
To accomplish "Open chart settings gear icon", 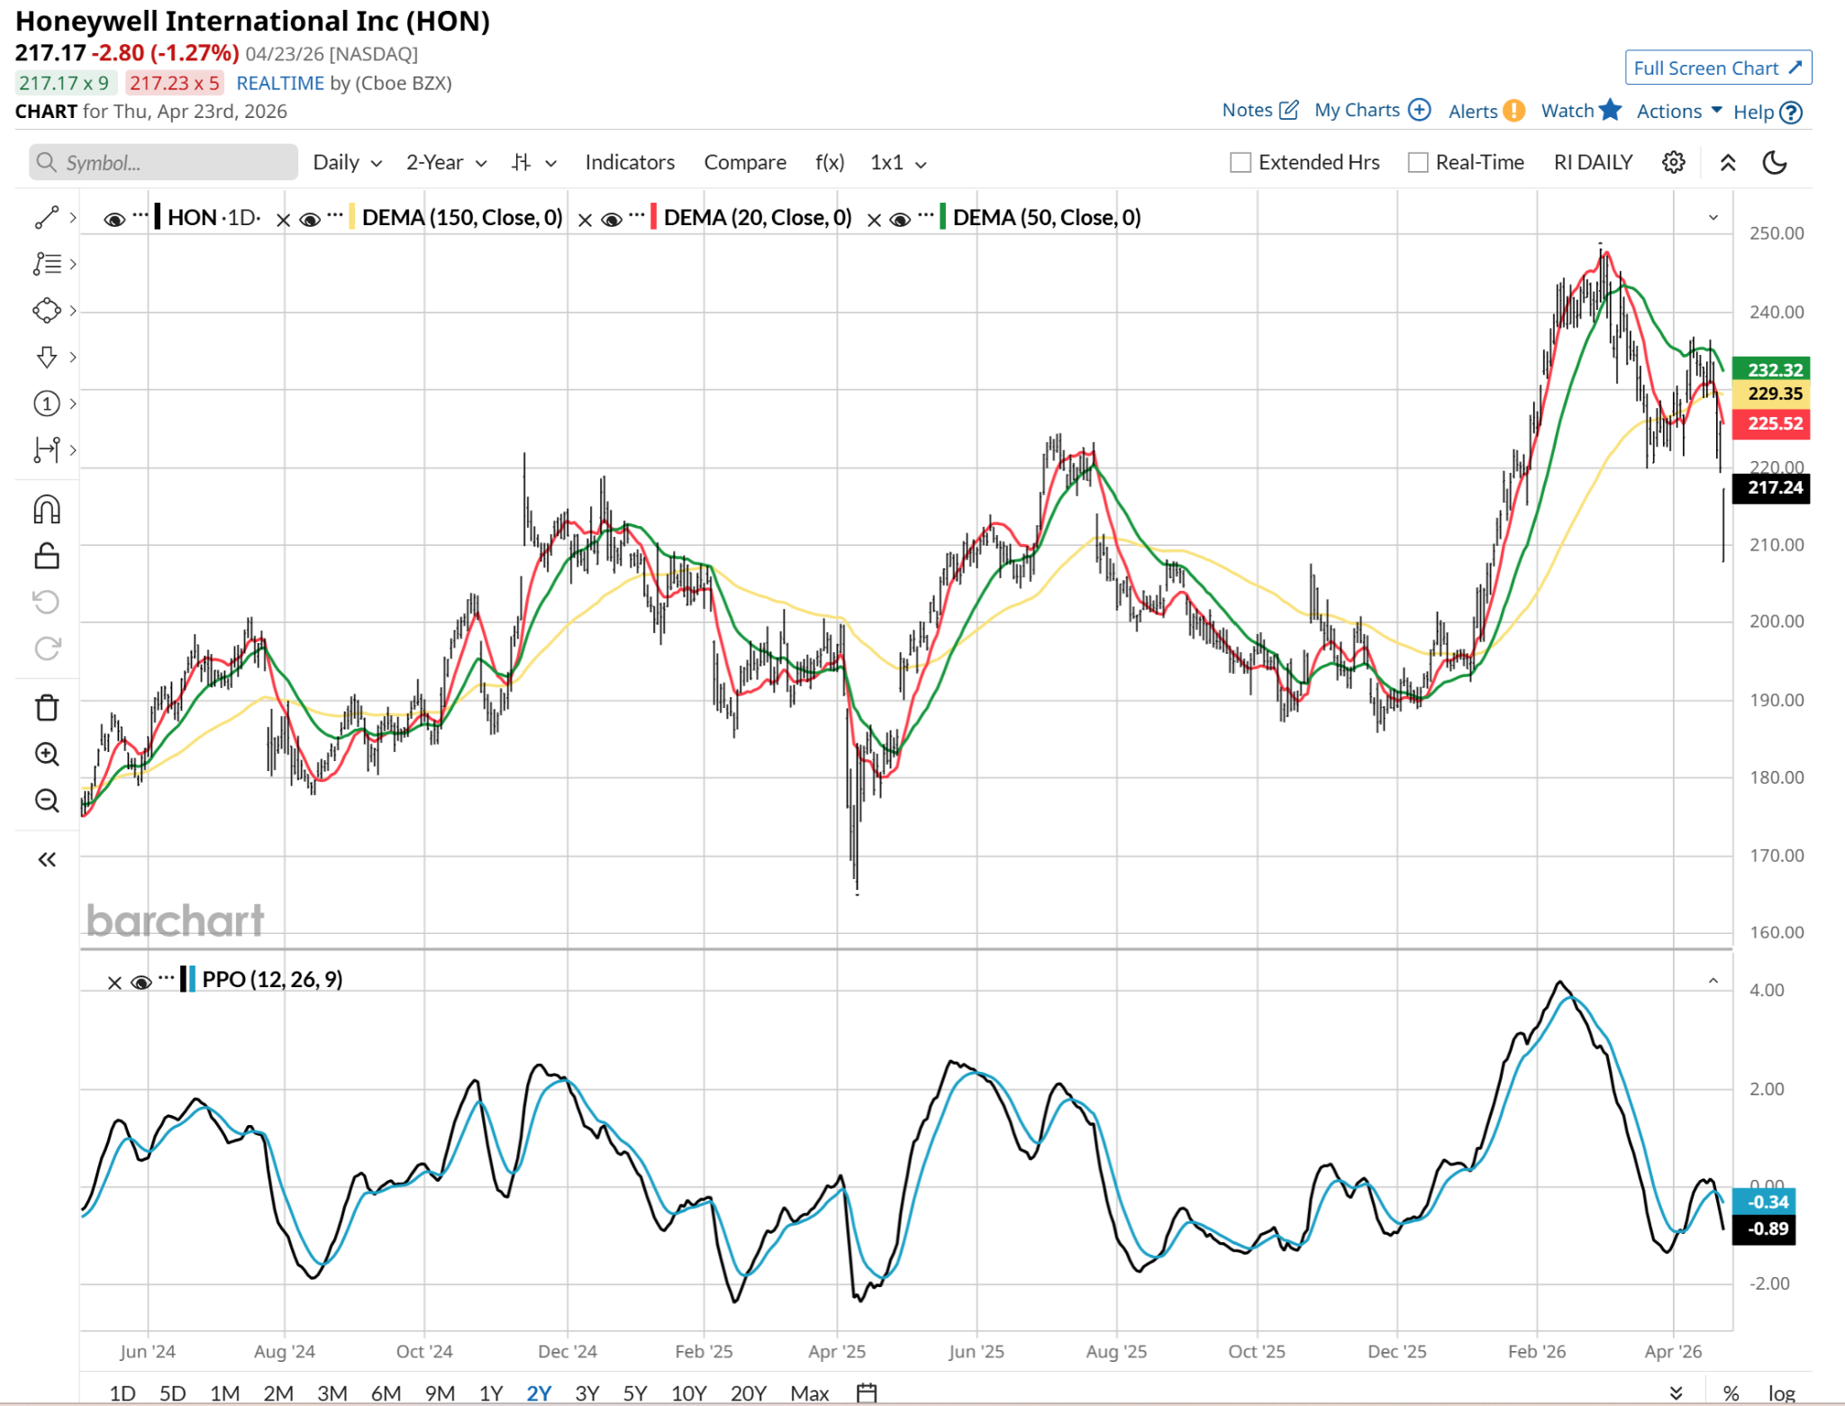I will 1673,162.
